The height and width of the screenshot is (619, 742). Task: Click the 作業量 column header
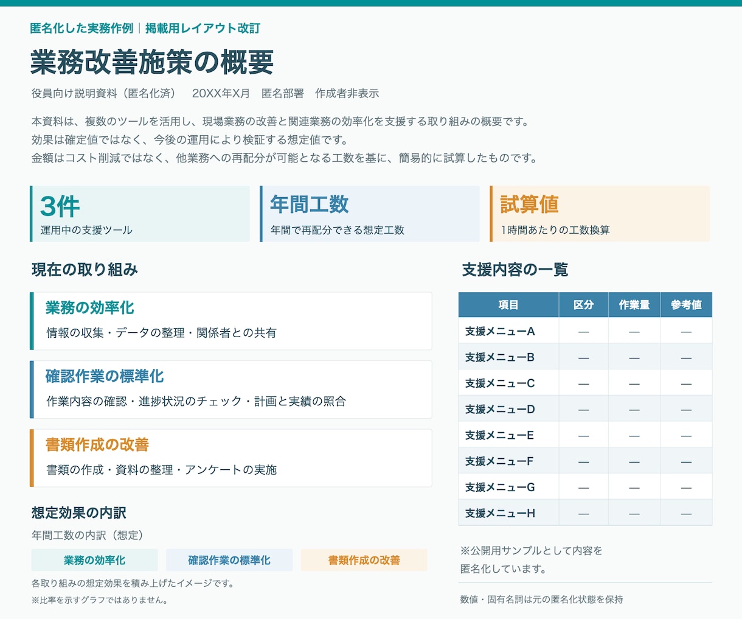tap(634, 305)
